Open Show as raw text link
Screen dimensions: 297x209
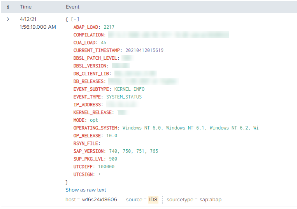[x=86, y=190]
